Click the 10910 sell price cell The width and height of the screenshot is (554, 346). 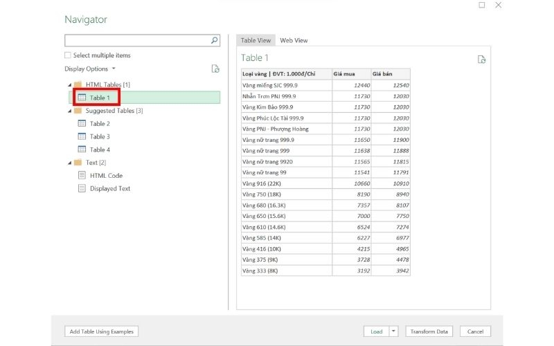coord(391,183)
